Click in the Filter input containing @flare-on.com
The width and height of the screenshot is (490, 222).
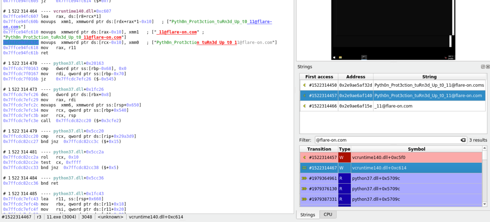tap(387, 140)
